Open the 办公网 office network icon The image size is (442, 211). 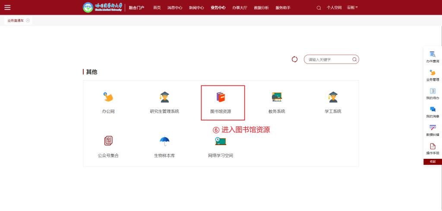(x=108, y=98)
